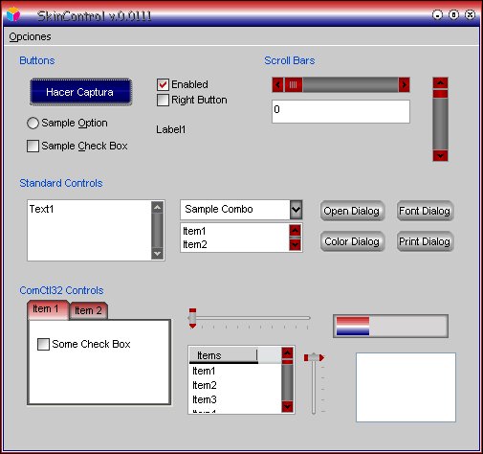
Task: Click down arrow of Items listview scrollbar
Action: tap(287, 406)
